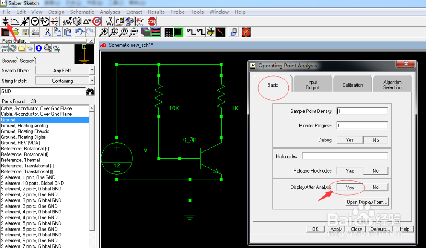Switch to the Input Output tab
The height and width of the screenshot is (248, 426).
312,84
